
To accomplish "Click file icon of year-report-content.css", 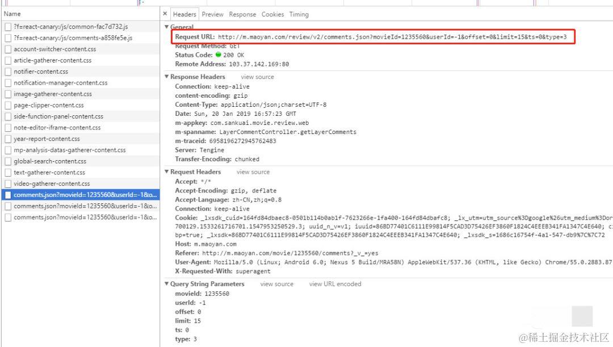I will tap(8, 139).
